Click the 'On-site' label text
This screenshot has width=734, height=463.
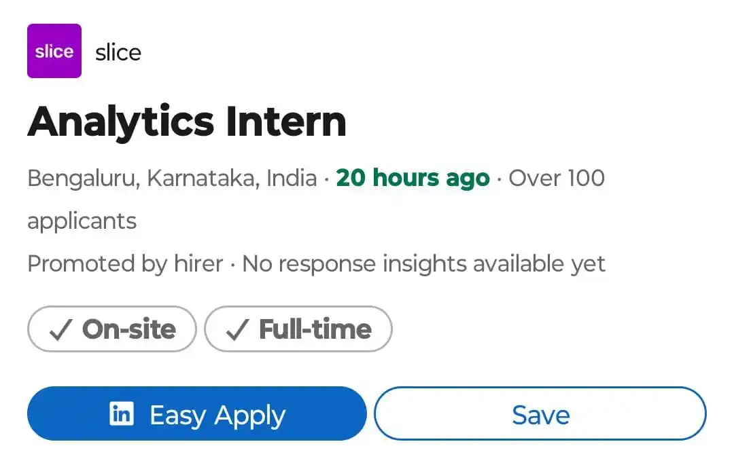[x=129, y=329]
